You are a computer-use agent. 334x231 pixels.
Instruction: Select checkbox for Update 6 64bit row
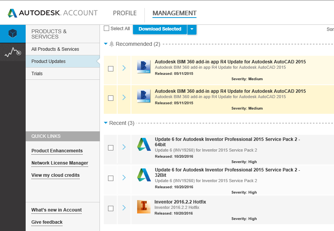(x=111, y=148)
